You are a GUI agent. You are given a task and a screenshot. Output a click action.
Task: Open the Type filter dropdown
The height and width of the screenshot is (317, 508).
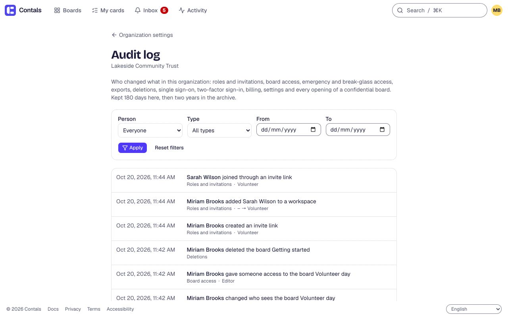coord(219,130)
